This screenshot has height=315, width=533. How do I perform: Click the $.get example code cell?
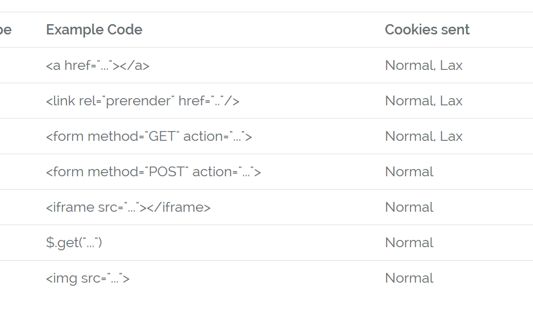[x=74, y=243]
